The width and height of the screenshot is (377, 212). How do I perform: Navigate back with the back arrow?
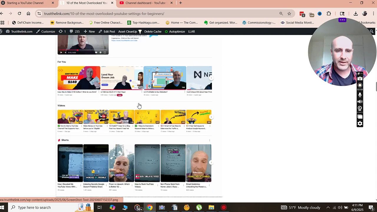2,14
